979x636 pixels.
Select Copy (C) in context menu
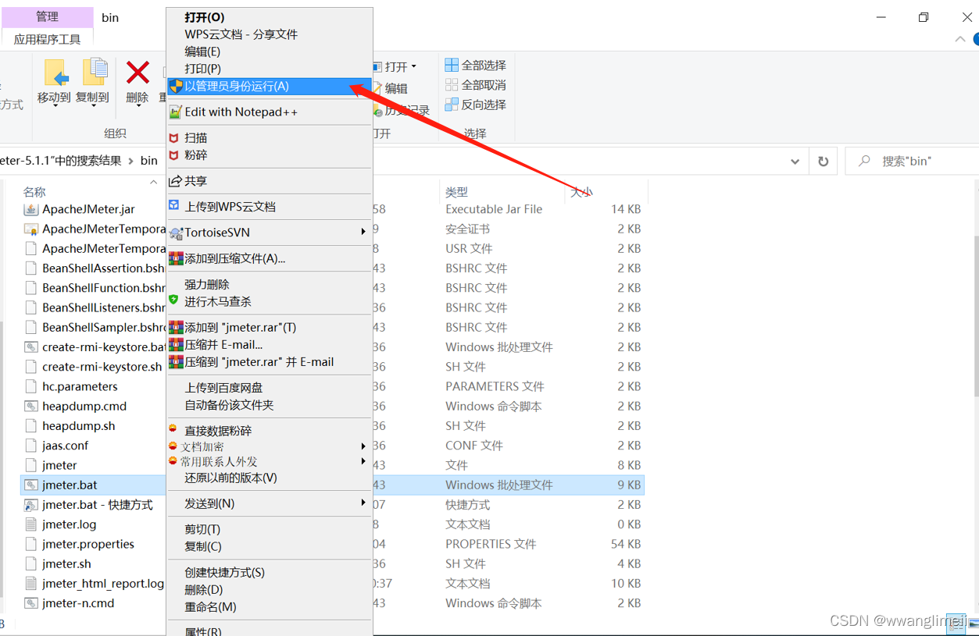203,546
